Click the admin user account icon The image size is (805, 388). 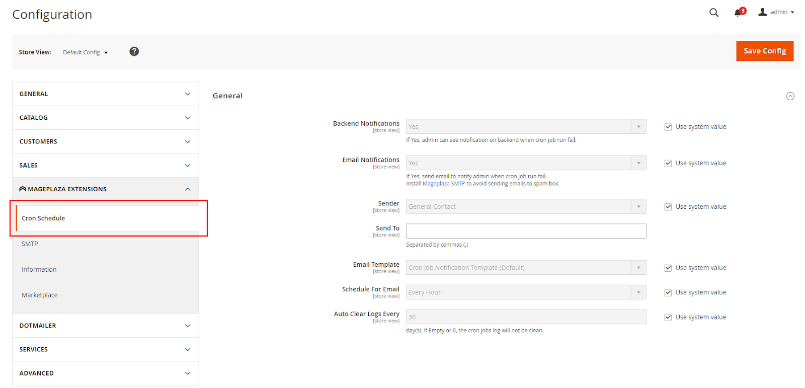[x=763, y=12]
